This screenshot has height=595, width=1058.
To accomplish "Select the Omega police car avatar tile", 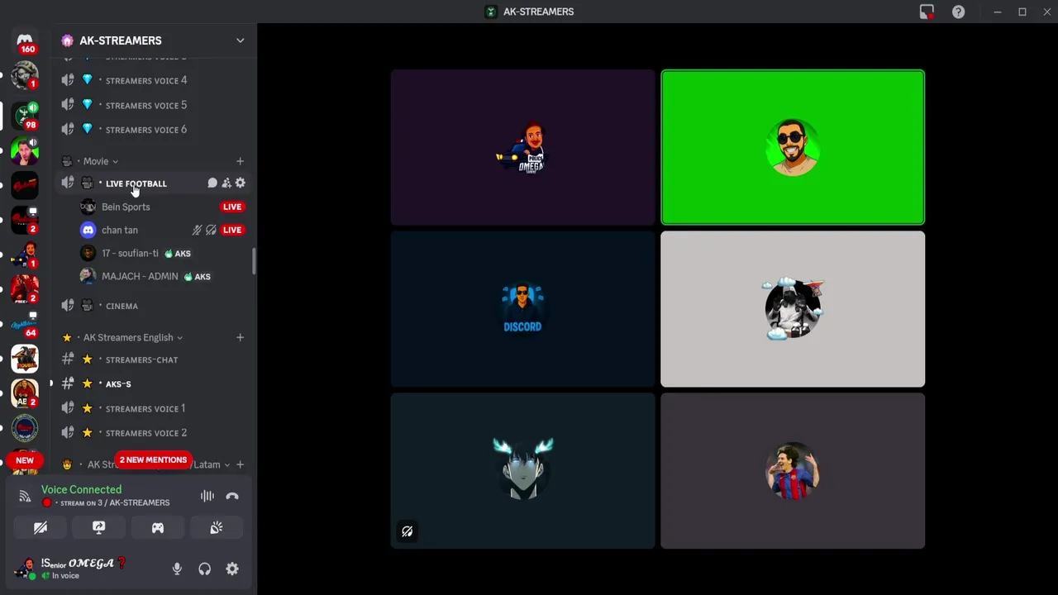I will [522, 147].
